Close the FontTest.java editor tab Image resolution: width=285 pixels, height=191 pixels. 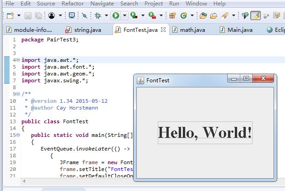coord(164,30)
